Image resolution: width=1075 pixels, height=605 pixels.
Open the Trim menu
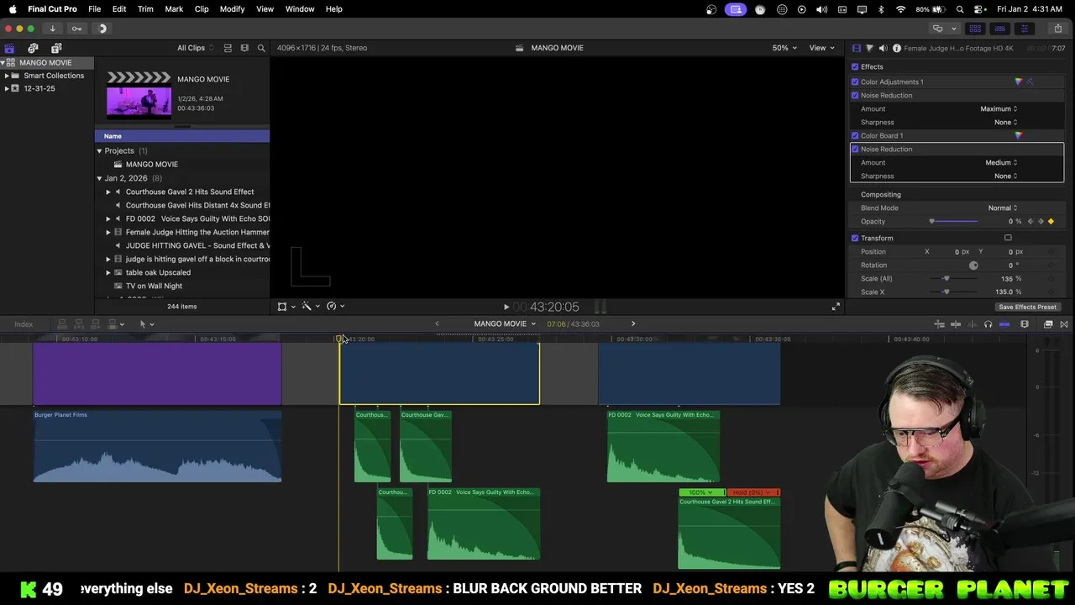145,8
